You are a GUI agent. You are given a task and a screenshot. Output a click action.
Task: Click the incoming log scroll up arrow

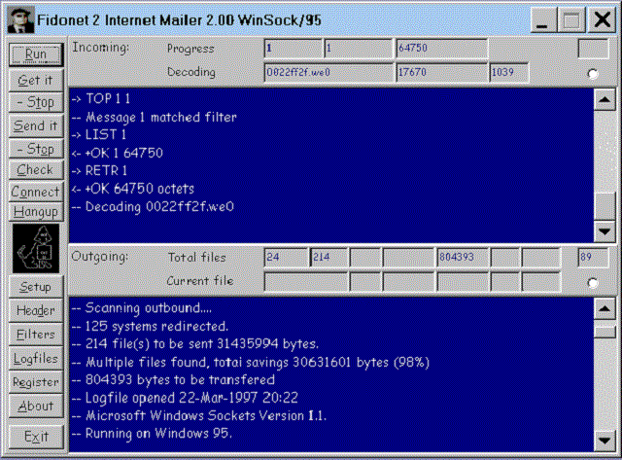[605, 99]
